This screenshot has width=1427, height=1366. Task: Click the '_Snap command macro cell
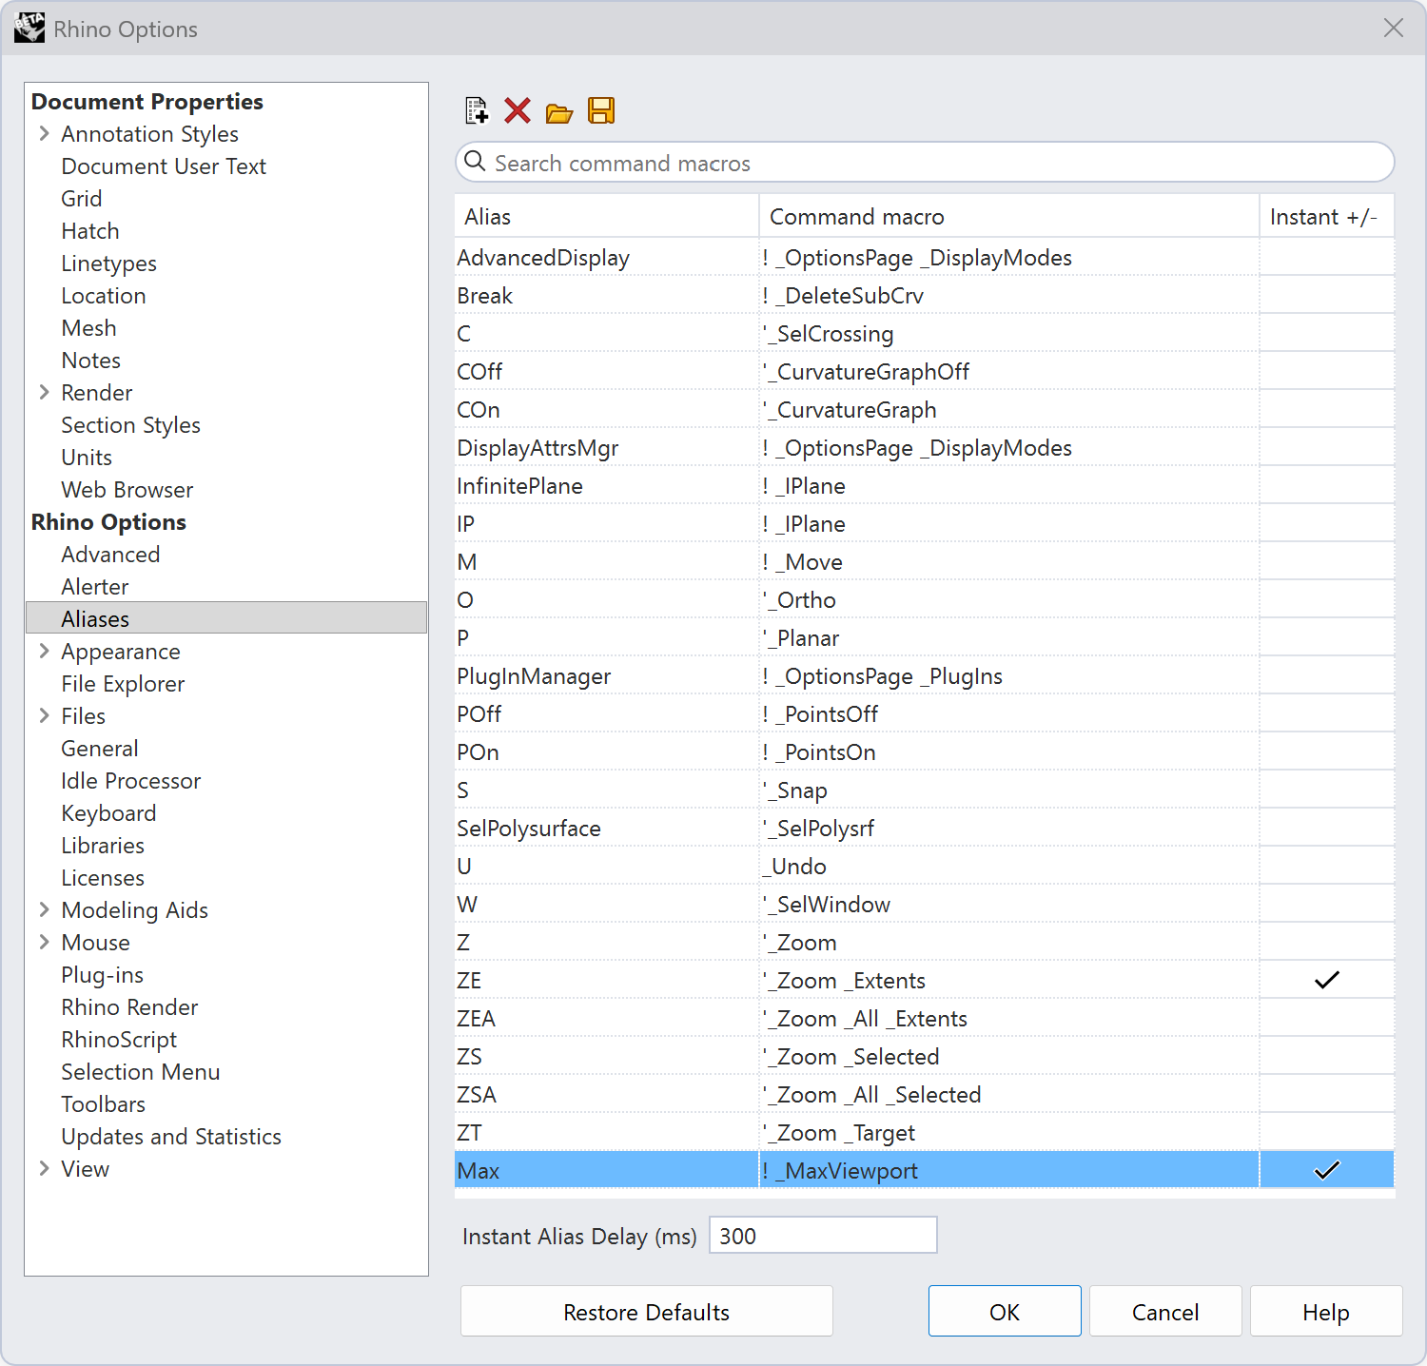pos(1009,790)
